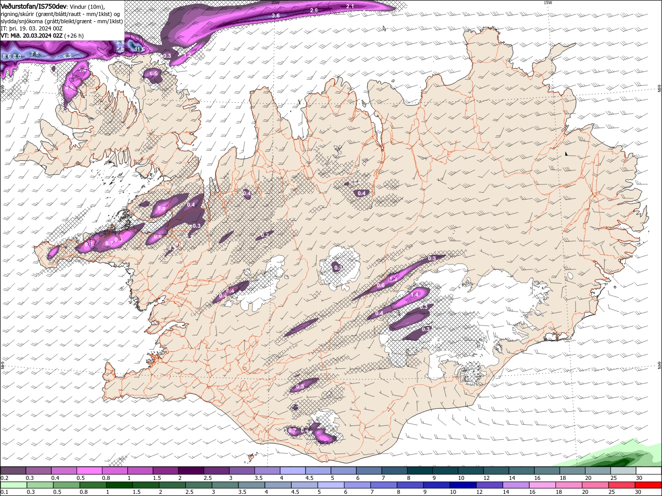This screenshot has height=496, width=662.
Task: Click the 8.6 value at the left edge
Action: [7, 56]
